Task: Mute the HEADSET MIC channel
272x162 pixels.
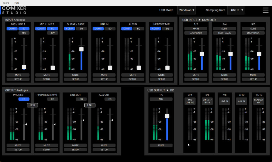Action: point(162,75)
